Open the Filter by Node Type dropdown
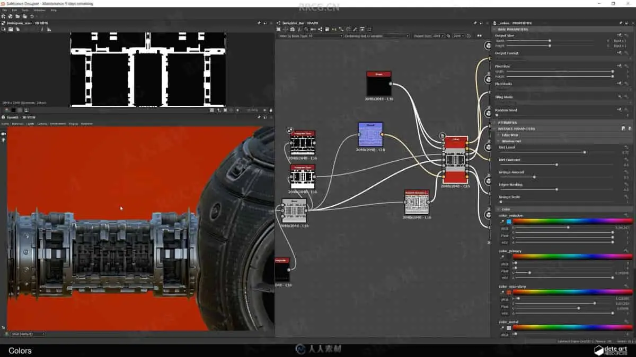Image resolution: width=636 pixels, height=357 pixels. point(325,36)
